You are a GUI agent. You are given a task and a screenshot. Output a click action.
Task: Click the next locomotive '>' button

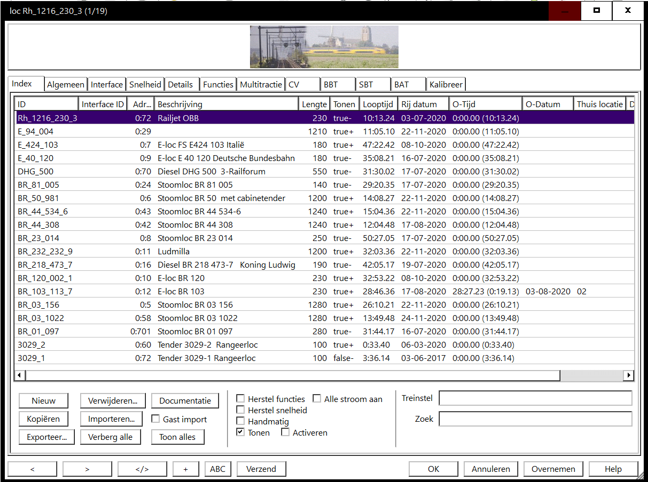pyautogui.click(x=87, y=469)
